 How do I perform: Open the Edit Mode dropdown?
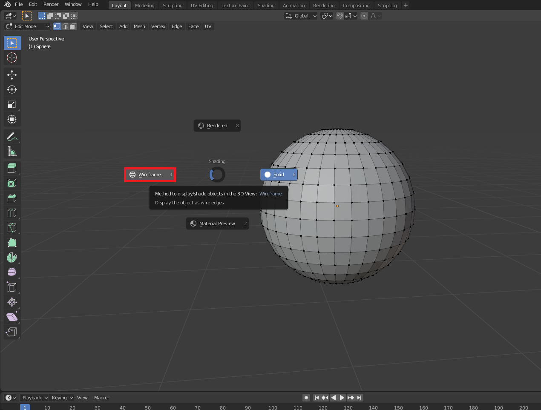coord(28,26)
